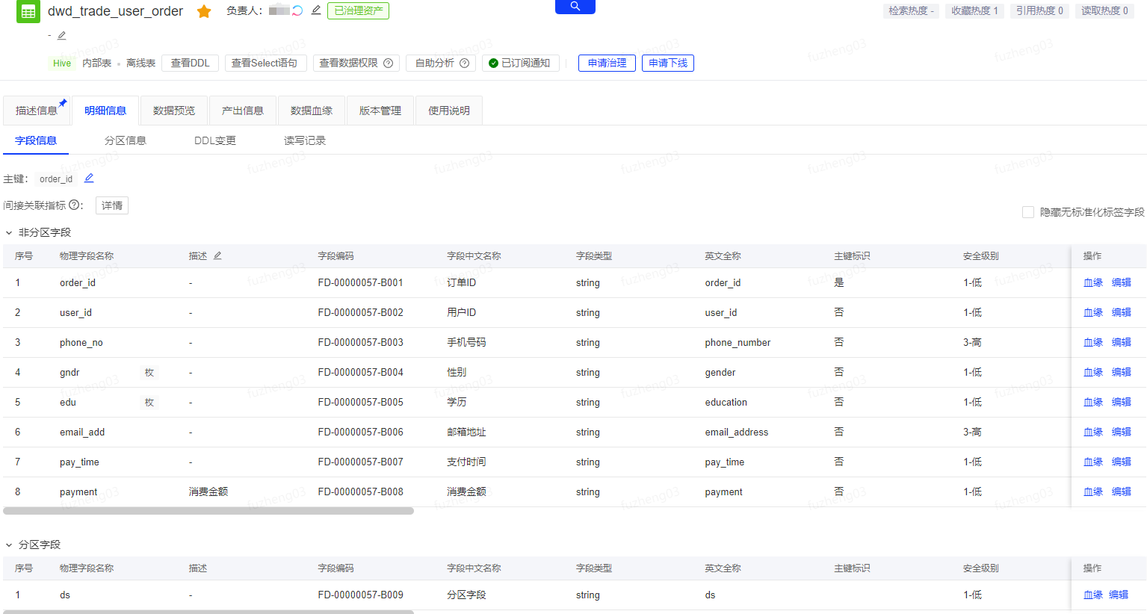The width and height of the screenshot is (1147, 614).
Task: Click the refresh icon next to owner name
Action: (297, 10)
